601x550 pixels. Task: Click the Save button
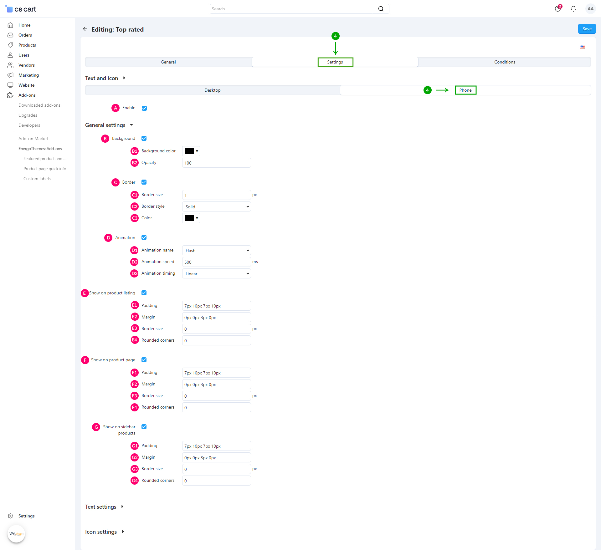point(587,29)
